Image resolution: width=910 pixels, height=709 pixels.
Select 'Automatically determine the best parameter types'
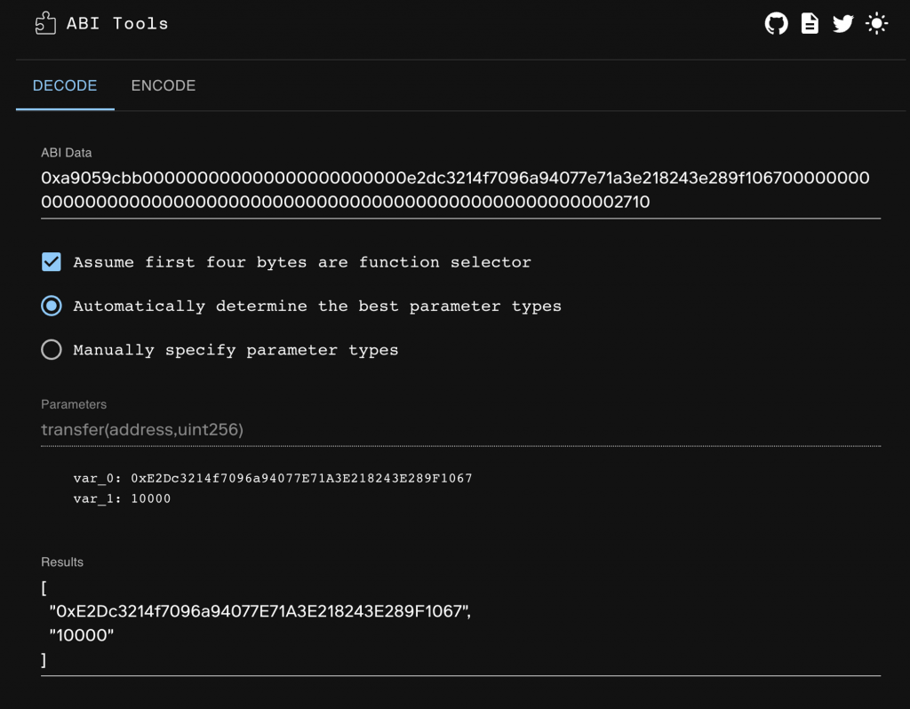pyautogui.click(x=52, y=306)
